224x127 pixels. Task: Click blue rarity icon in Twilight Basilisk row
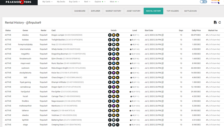pos(114,40)
